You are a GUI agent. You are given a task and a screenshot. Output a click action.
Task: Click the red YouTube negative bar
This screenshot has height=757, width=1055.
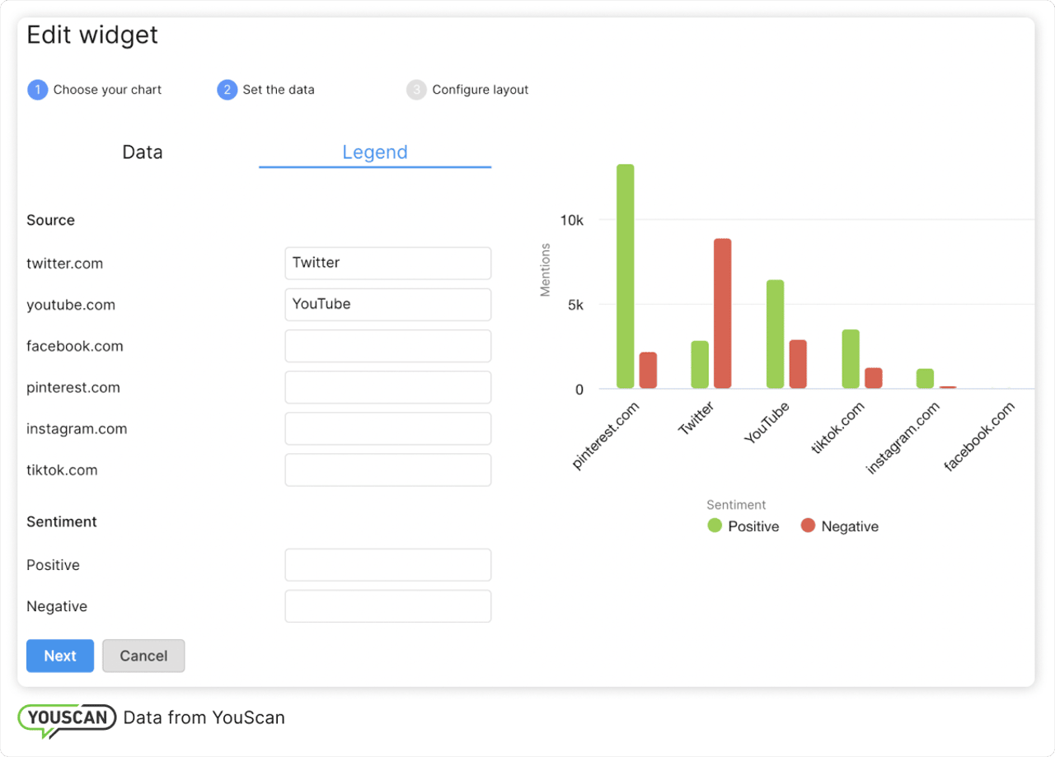pyautogui.click(x=798, y=363)
